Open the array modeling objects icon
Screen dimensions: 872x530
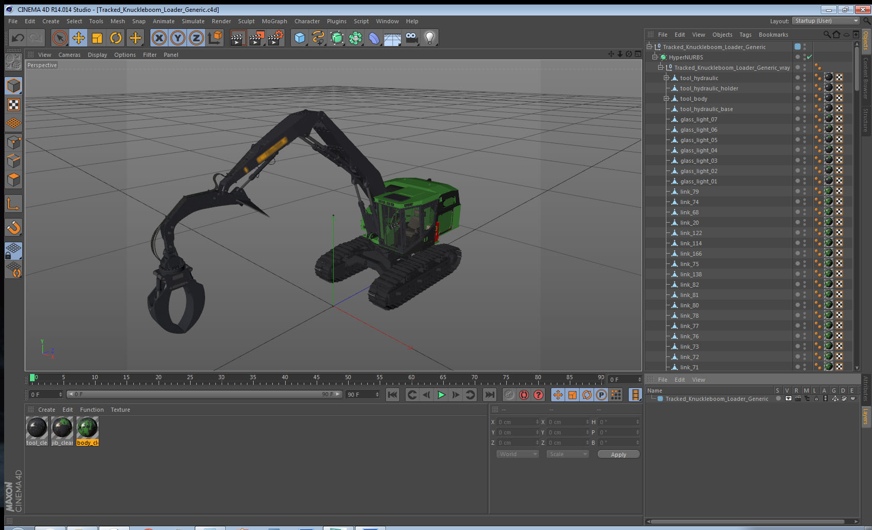[x=355, y=38]
